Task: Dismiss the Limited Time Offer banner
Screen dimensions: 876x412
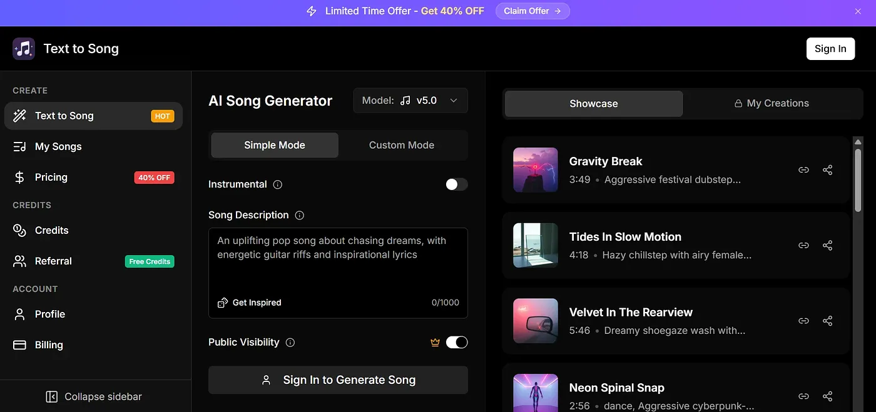Action: coord(858,11)
